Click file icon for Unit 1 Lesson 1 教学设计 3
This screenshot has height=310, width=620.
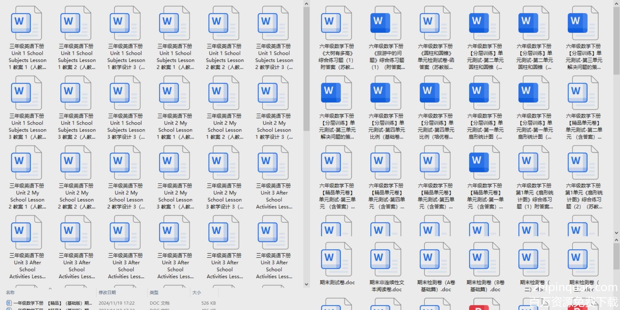pyautogui.click(x=125, y=23)
